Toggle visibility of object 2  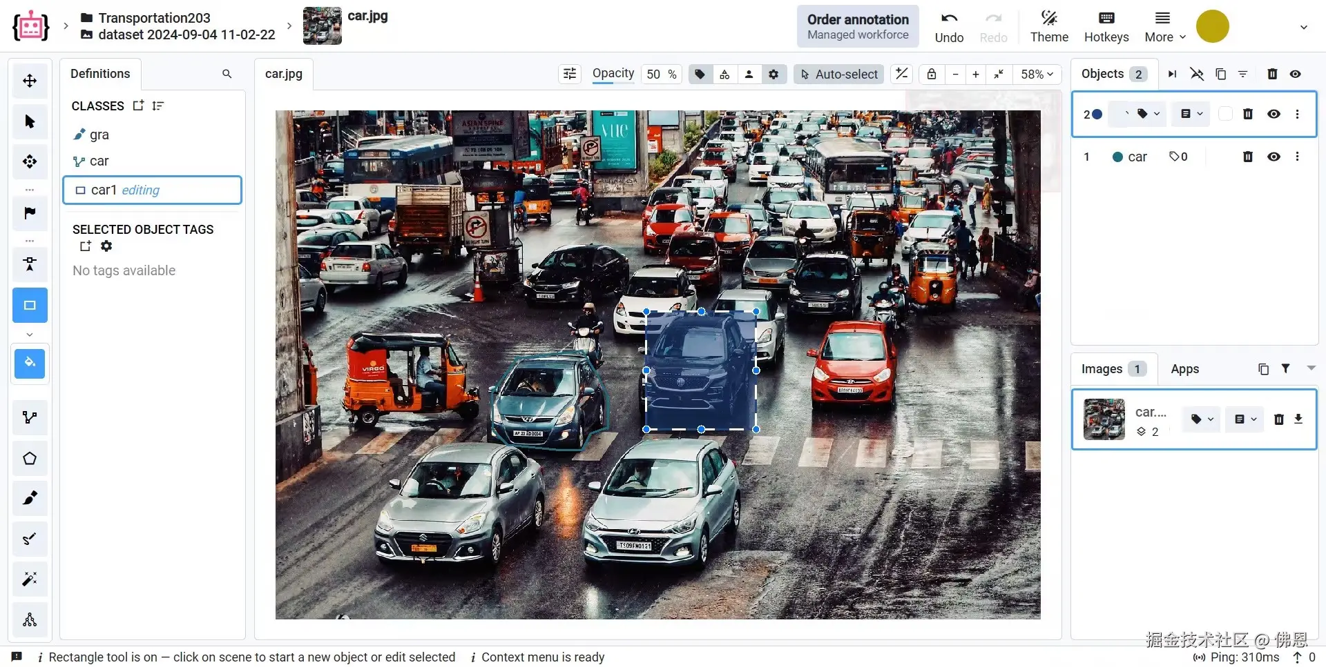coord(1274,114)
